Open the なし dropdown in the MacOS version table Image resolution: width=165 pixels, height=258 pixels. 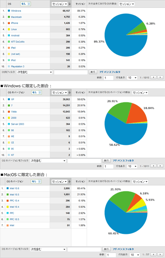(x=36, y=181)
